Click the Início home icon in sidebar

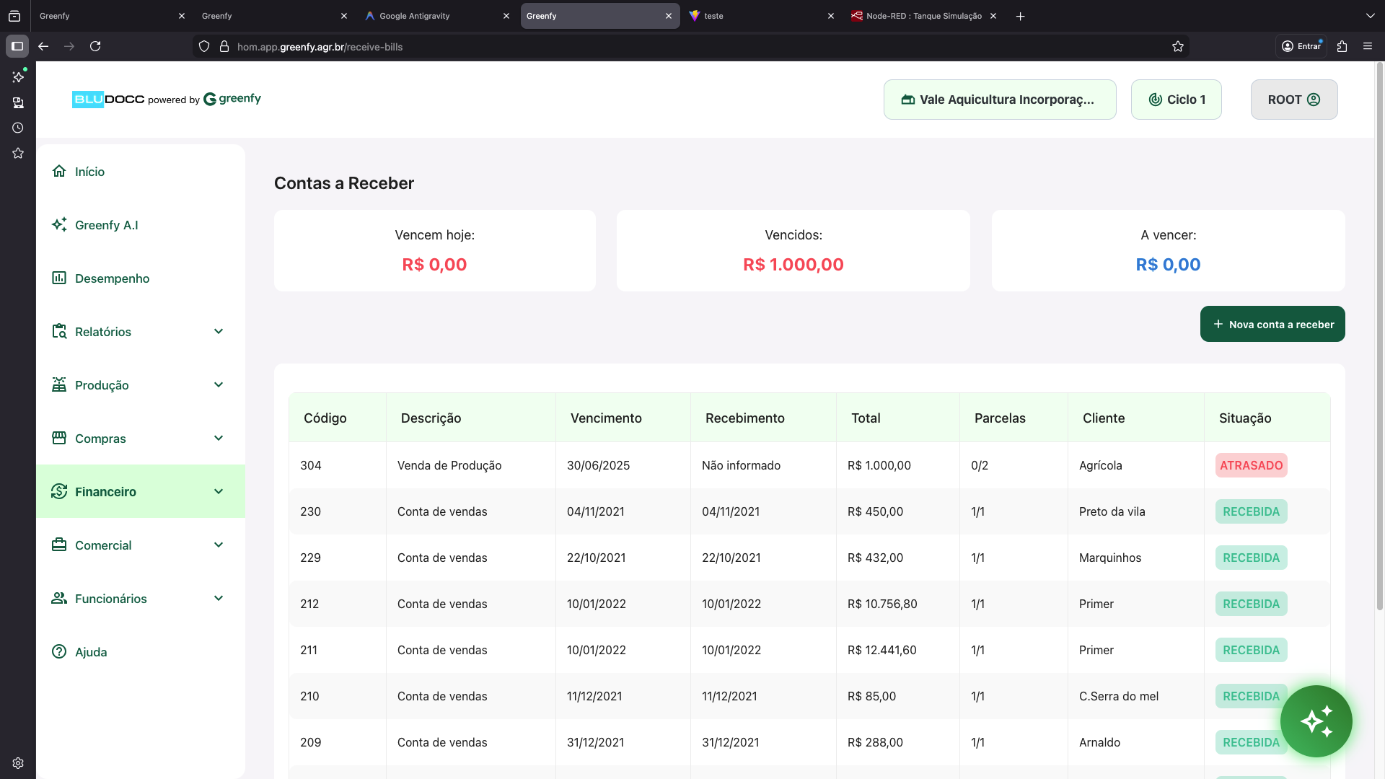tap(59, 171)
